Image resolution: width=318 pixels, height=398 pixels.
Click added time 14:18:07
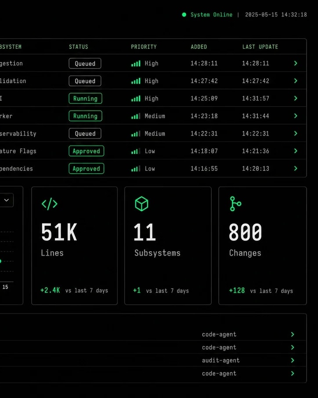[204, 151]
